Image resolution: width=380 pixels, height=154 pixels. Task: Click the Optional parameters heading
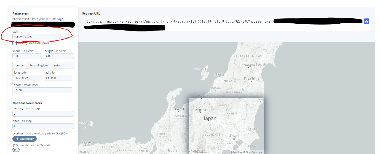point(27,103)
